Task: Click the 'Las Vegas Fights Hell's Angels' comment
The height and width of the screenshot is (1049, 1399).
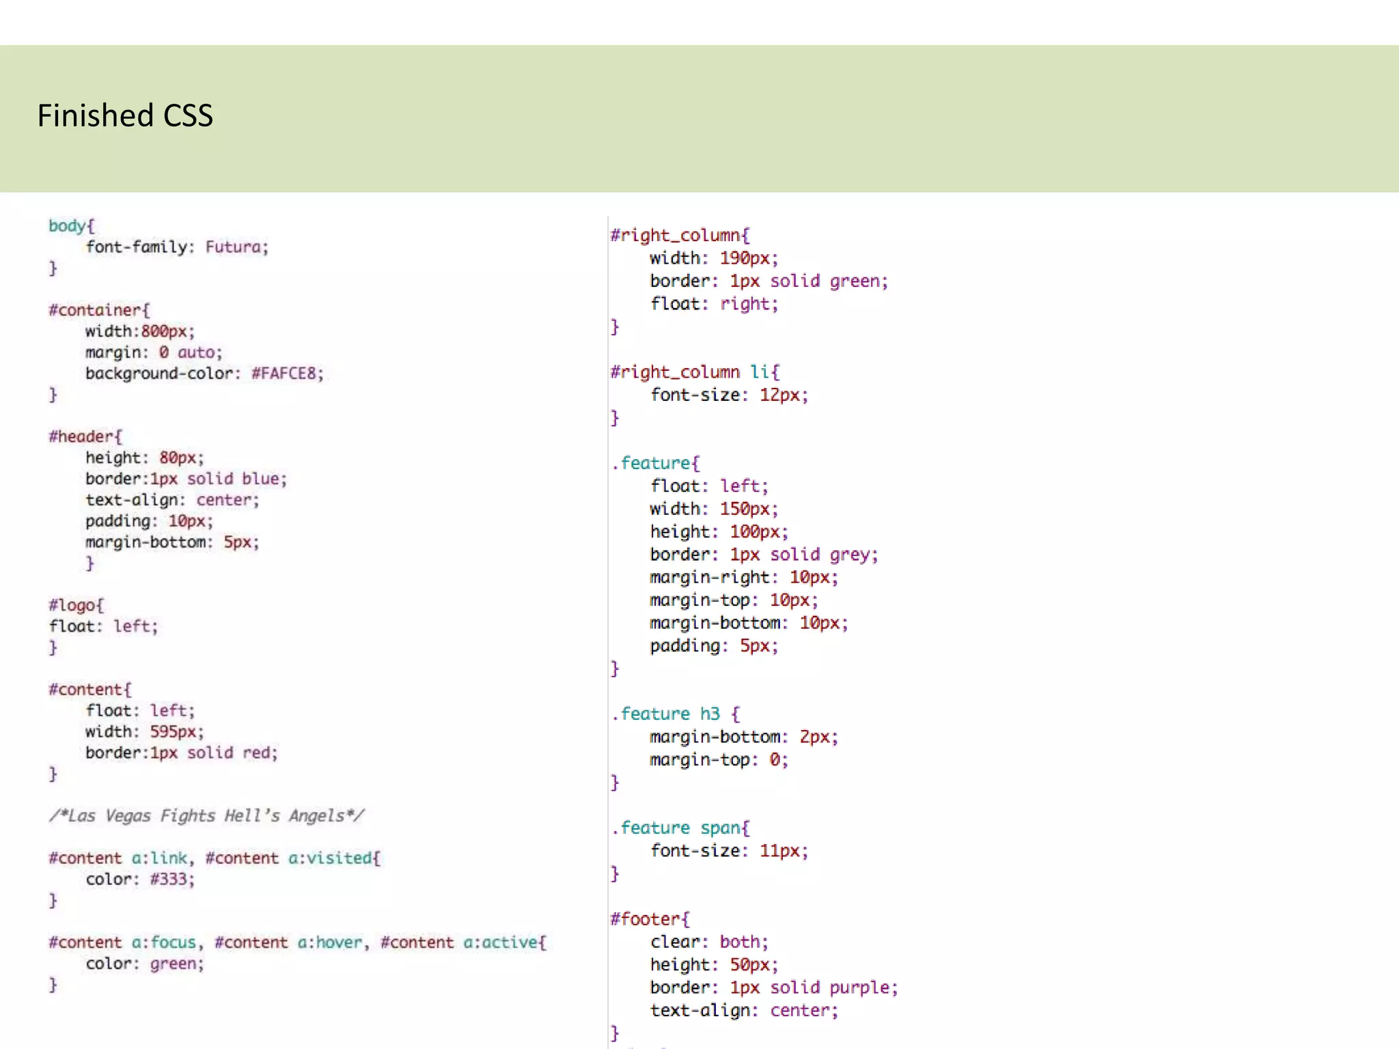Action: click(x=206, y=816)
